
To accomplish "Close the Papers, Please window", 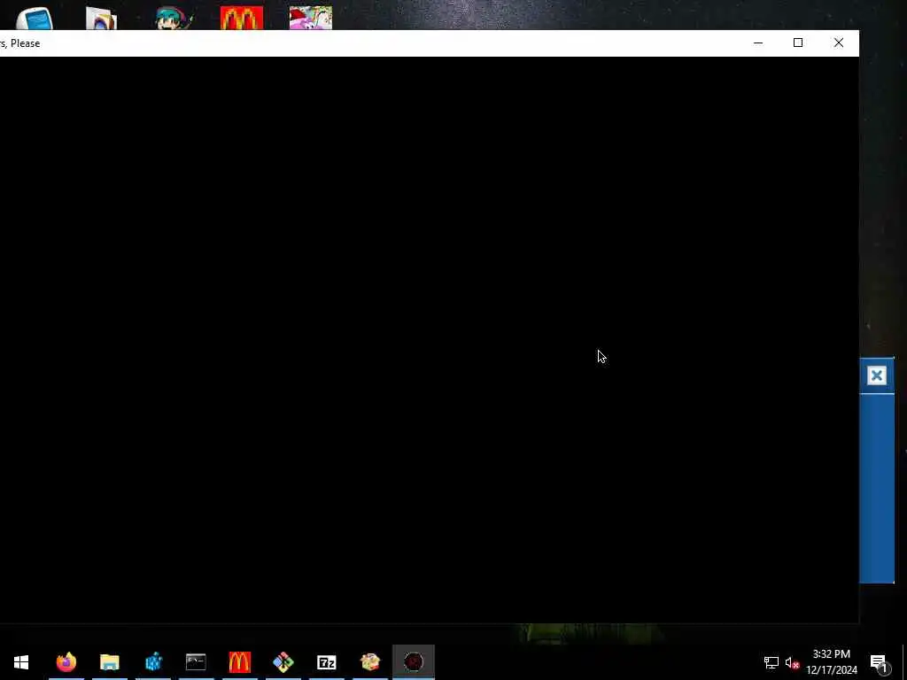I will click(839, 42).
